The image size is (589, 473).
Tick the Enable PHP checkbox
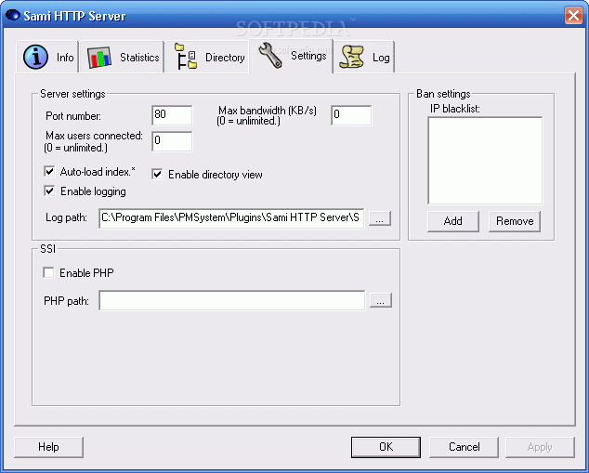[x=48, y=272]
